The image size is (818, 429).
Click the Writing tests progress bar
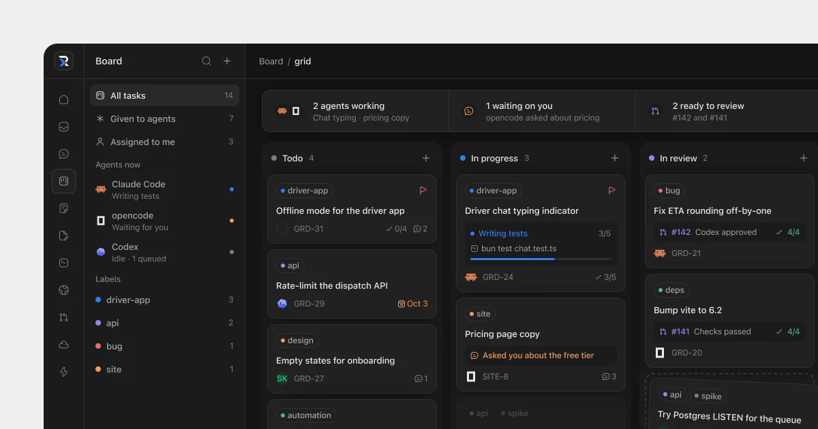click(541, 259)
